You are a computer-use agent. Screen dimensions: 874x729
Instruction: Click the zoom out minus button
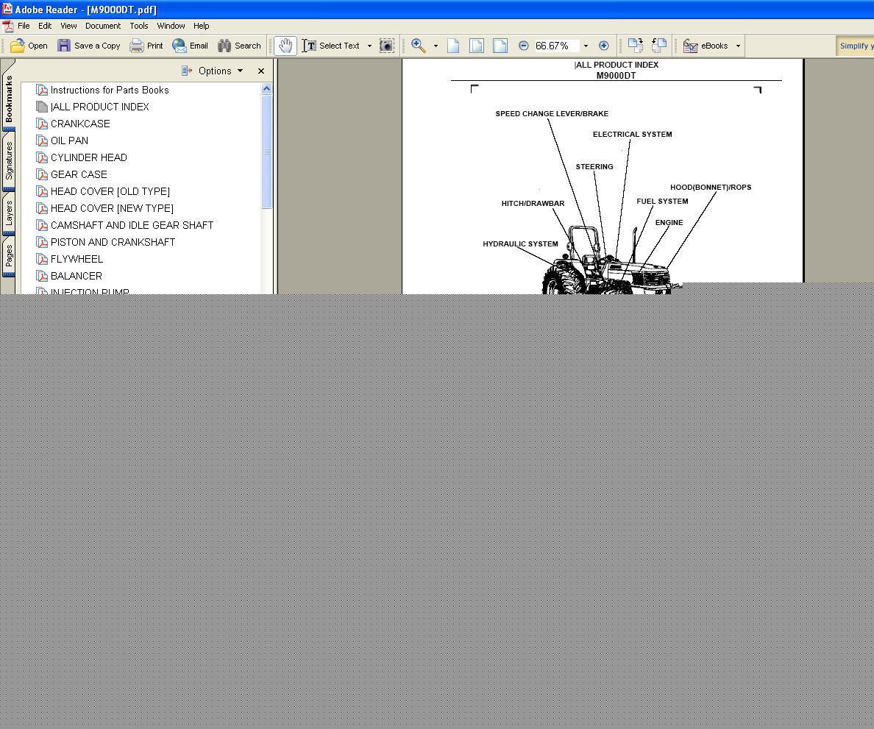(x=523, y=46)
